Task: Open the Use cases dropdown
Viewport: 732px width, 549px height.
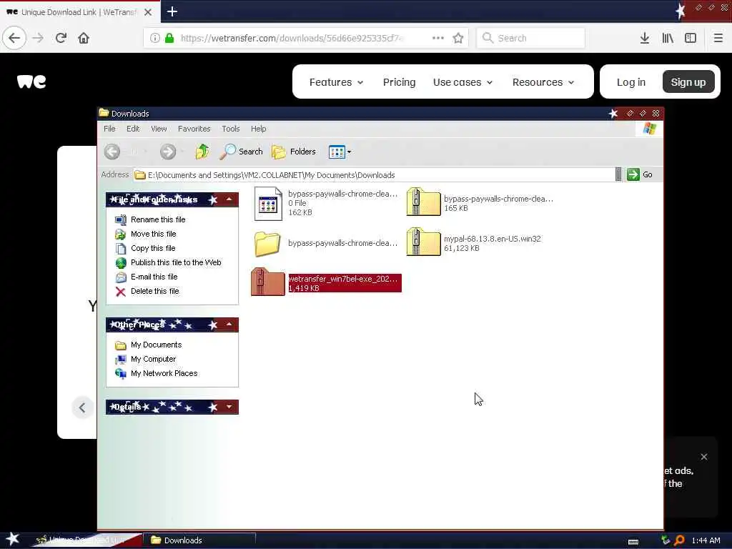Action: point(463,82)
